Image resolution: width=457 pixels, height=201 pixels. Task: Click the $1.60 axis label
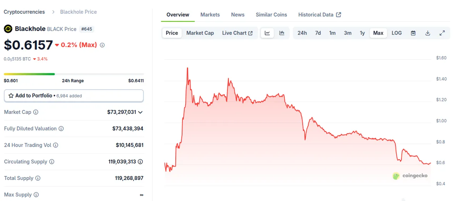coord(441,58)
